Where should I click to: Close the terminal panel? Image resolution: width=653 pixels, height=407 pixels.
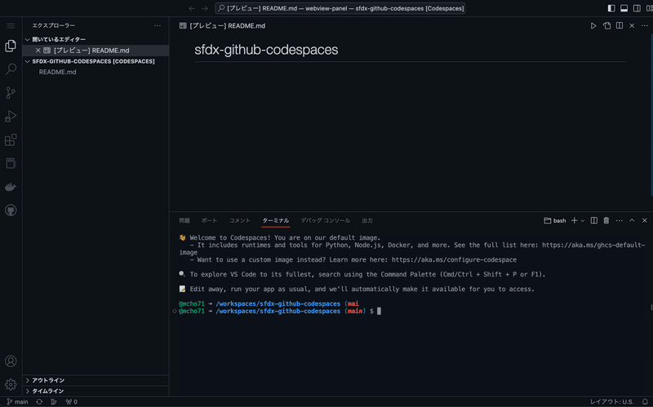[x=645, y=220]
